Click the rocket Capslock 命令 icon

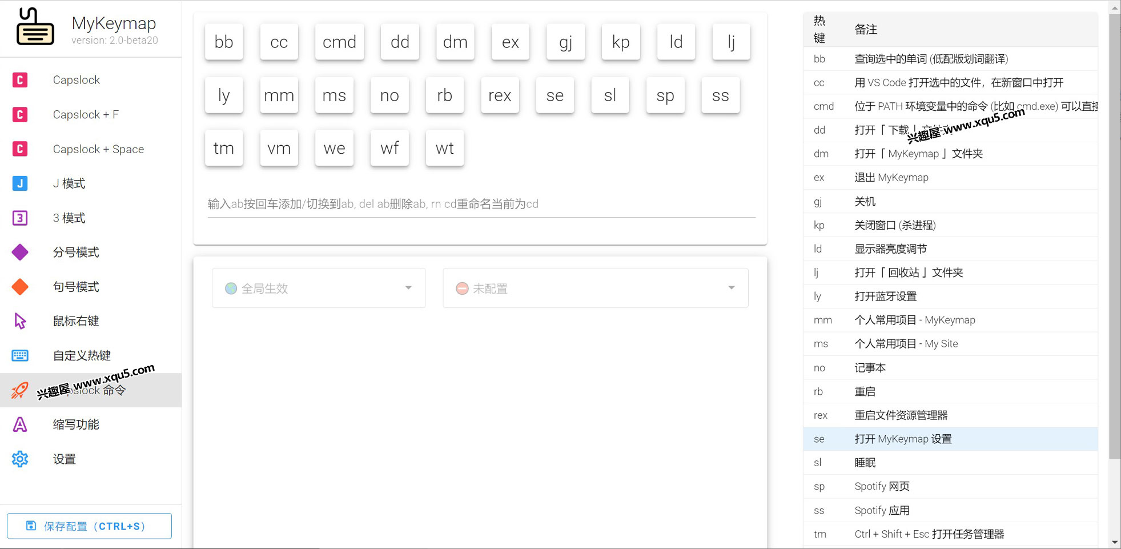coord(20,390)
